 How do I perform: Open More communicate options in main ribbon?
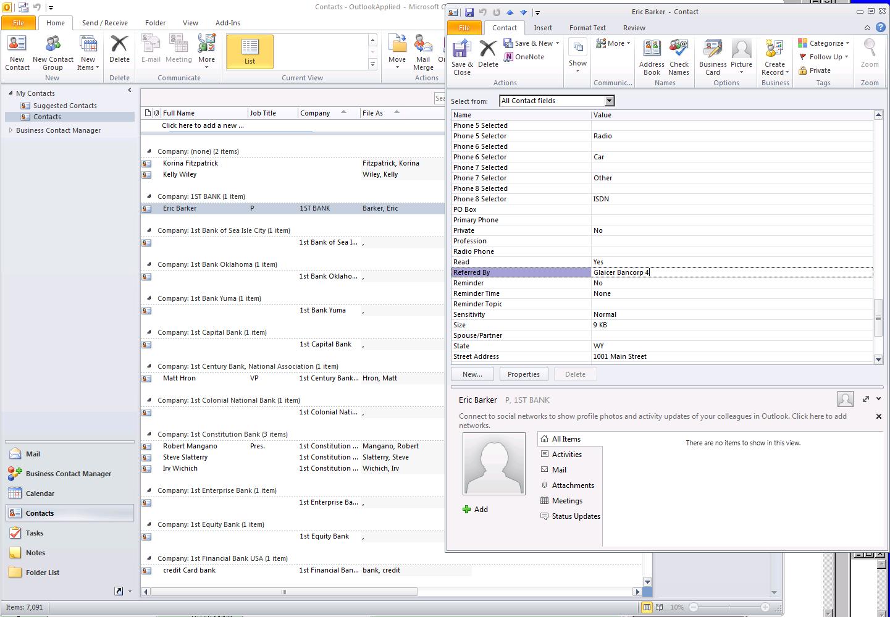click(206, 52)
